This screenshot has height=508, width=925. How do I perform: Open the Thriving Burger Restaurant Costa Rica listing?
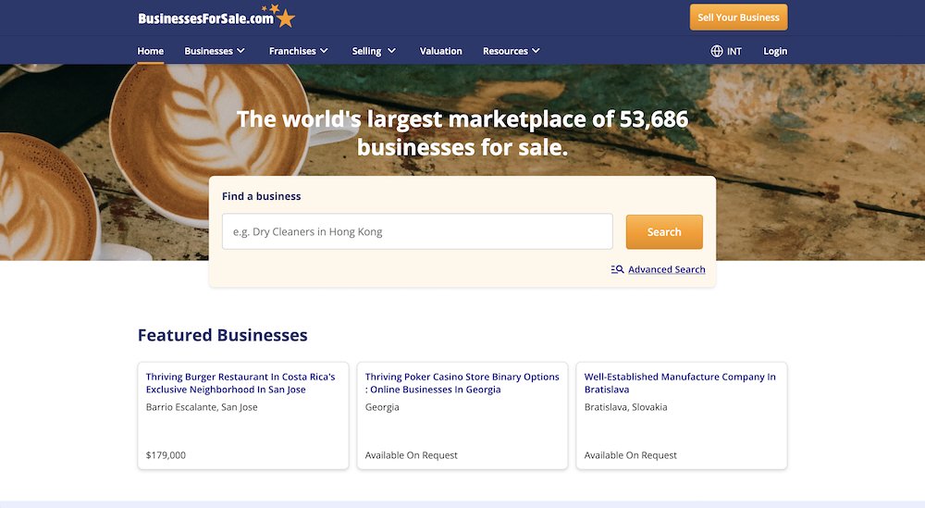[x=240, y=383]
